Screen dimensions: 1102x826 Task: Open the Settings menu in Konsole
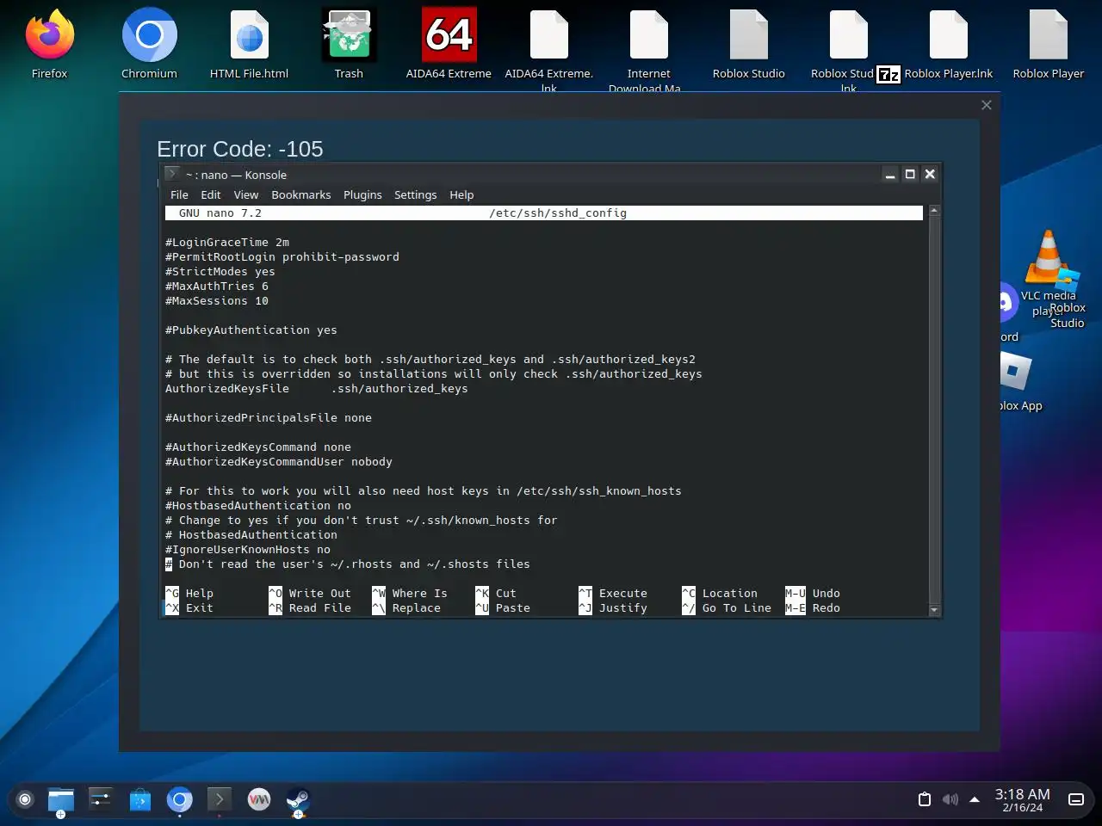415,194
